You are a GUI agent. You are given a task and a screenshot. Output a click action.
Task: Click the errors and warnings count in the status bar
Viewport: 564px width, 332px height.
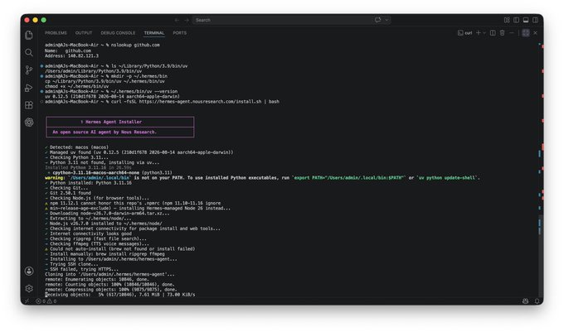point(46,301)
